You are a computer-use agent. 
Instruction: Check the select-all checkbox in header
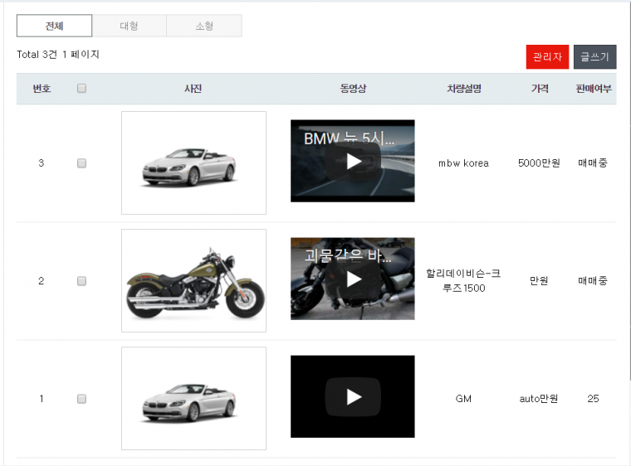(81, 89)
